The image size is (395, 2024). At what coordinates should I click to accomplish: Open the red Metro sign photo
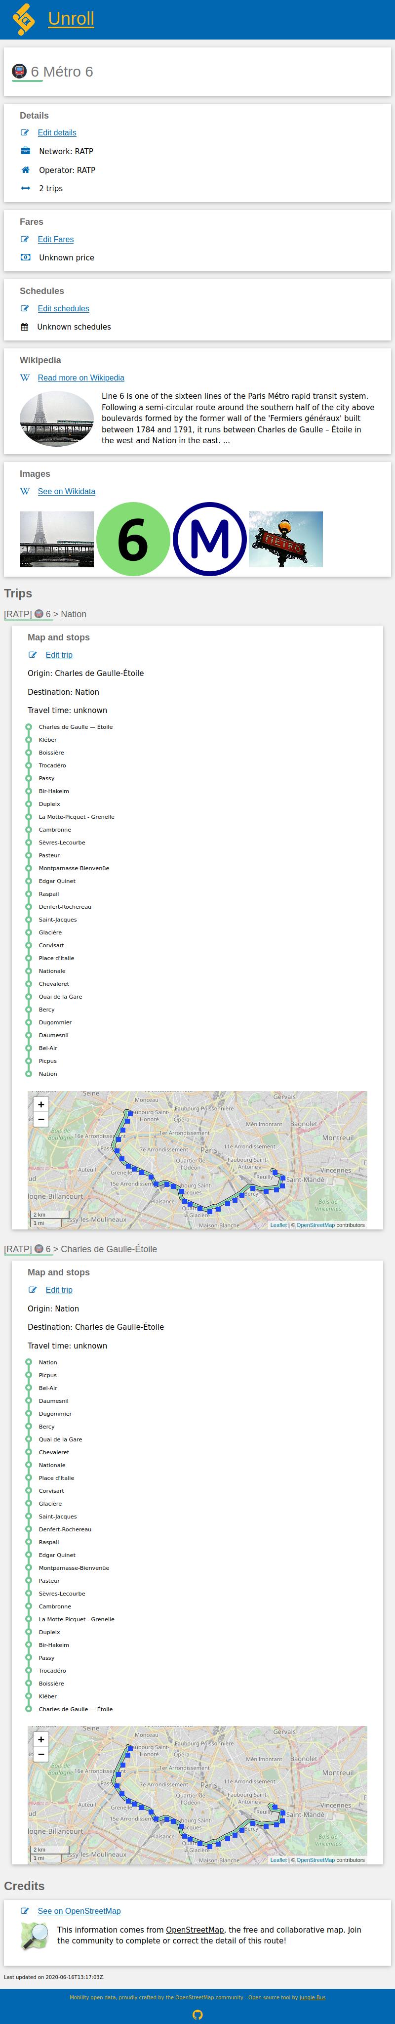[x=286, y=539]
